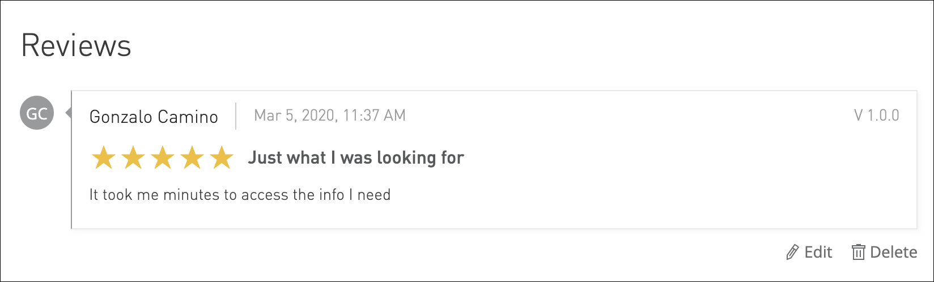Click the Mar 5, 2020 timestamp

329,116
